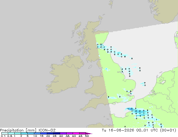The width and height of the screenshot is (178, 137).
Task: Click the date '16-06-2026' text
Action: point(121,130)
